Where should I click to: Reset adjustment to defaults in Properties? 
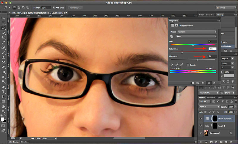(203, 83)
